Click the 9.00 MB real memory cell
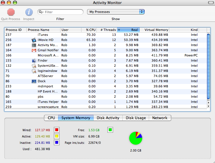This screenshot has height=163, width=215. 132,50
